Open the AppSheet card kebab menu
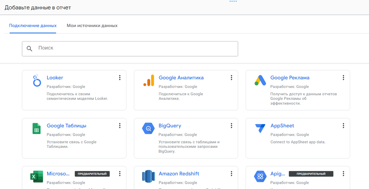Image resolution: width=369 pixels, height=189 pixels. 343,125
